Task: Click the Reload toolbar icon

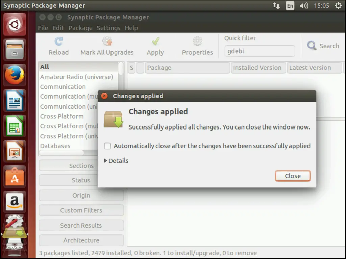Action: tap(58, 41)
